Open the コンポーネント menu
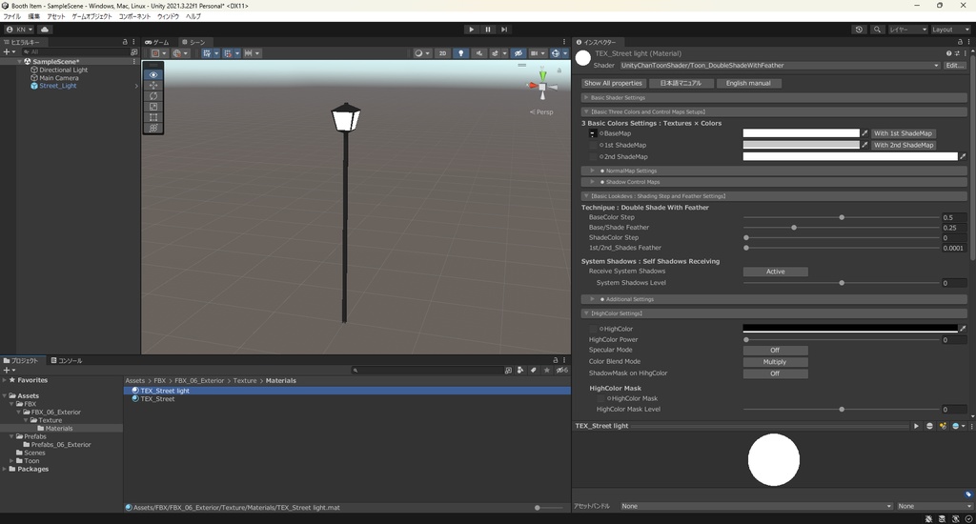976x524 pixels. coord(134,16)
